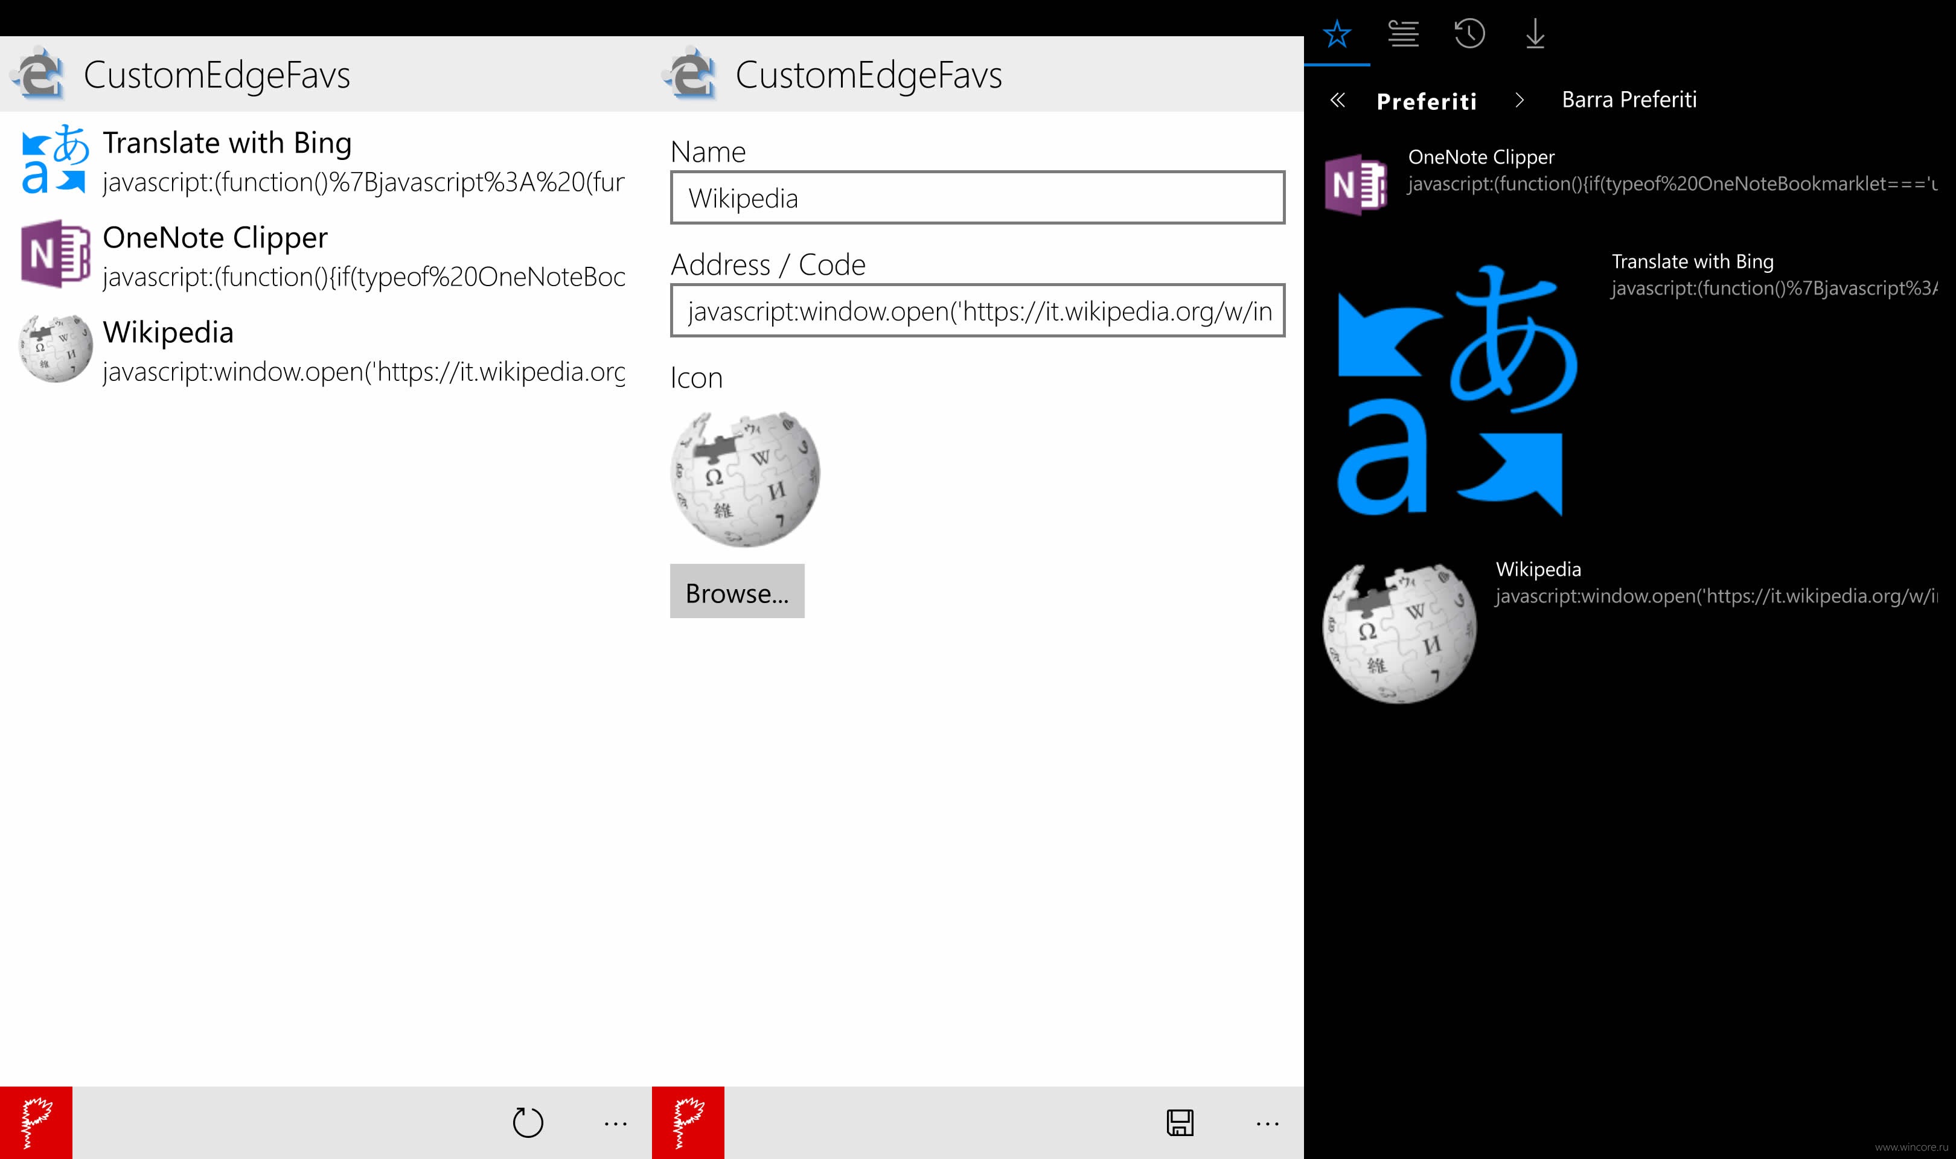This screenshot has height=1159, width=1956.
Task: Click the javascript code under Wikipedia in list
Action: (x=364, y=371)
